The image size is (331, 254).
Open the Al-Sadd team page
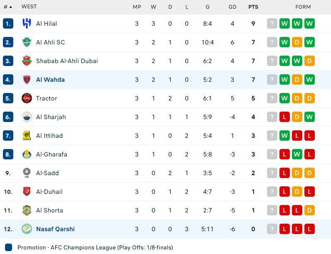pos(47,173)
